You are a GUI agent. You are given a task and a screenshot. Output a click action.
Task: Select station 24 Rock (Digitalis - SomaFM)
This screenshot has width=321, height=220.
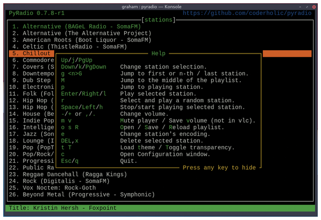pyautogui.click(x=59, y=181)
